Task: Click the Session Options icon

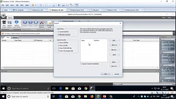Action: 42,24
